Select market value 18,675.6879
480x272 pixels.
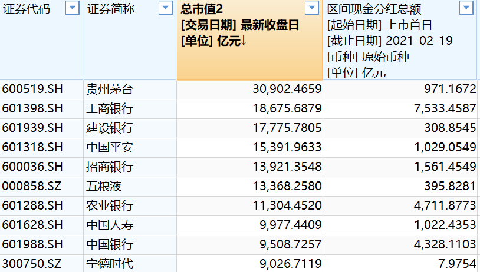click(x=250, y=108)
